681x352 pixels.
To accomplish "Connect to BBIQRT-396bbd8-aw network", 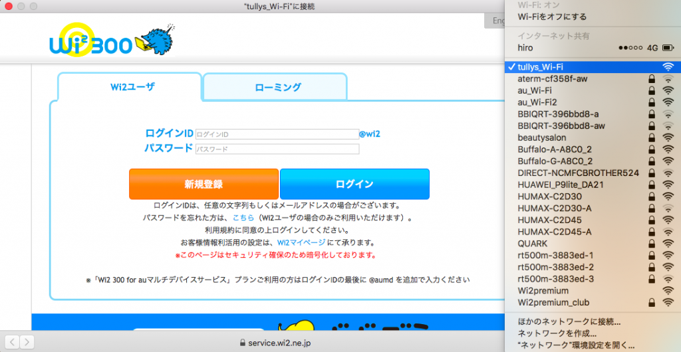I will point(593,126).
